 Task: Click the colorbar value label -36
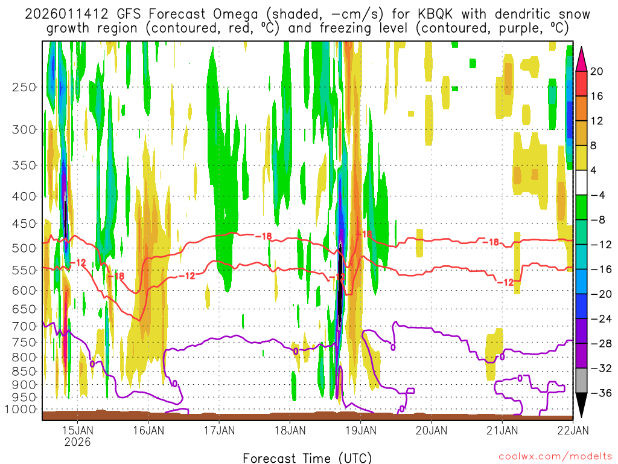(601, 393)
